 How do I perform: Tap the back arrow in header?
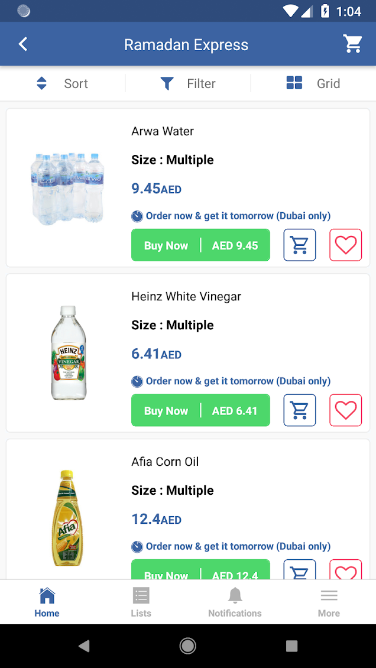pos(23,44)
